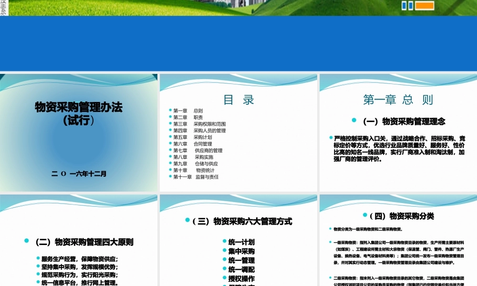Open the 物资采购分类 slide thumbnail
Screen dimensions: 477x286
(398, 240)
